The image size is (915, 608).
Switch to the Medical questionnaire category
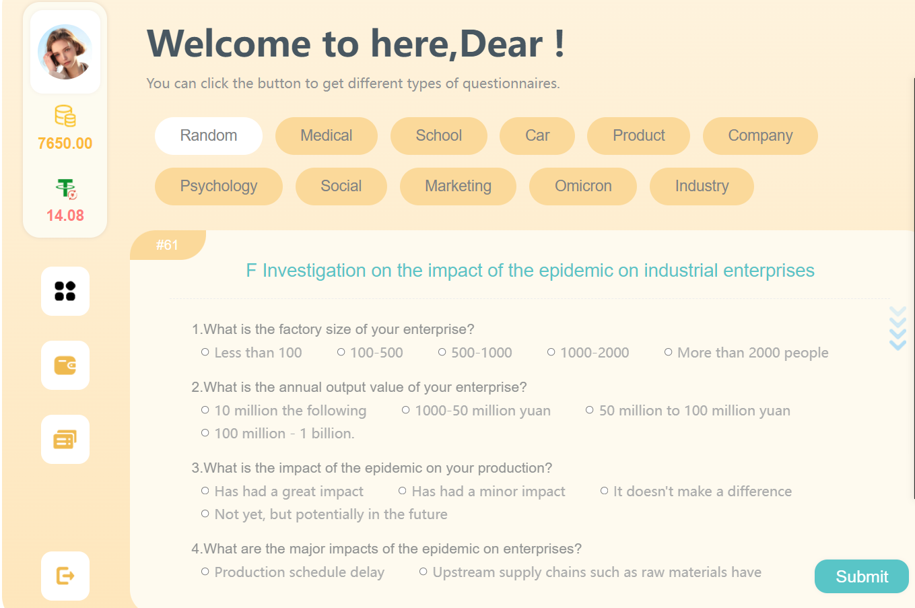pos(327,136)
